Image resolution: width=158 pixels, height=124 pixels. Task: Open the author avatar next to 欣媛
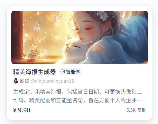16,81
